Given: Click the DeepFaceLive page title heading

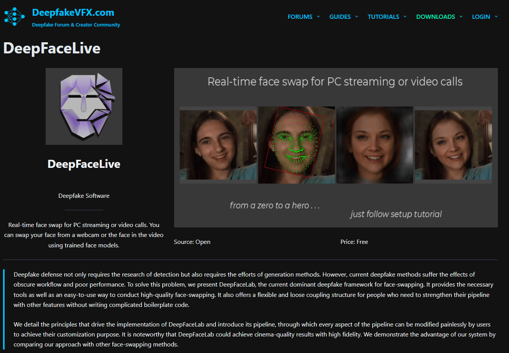Looking at the screenshot, I should pyautogui.click(x=52, y=48).
